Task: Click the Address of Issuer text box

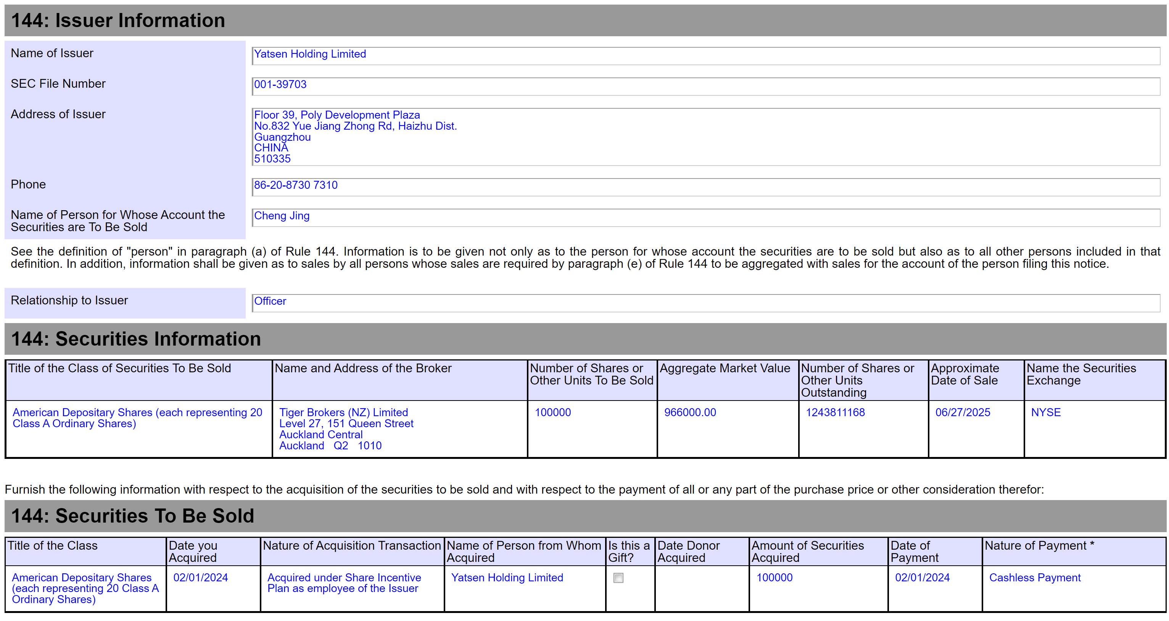Action: [706, 137]
